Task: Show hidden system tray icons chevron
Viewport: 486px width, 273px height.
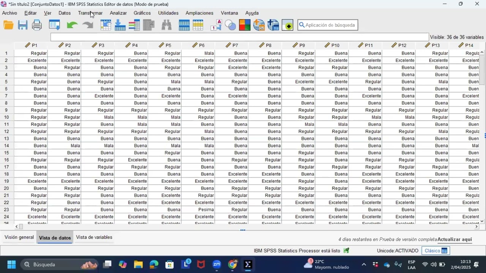Action: 364,264
